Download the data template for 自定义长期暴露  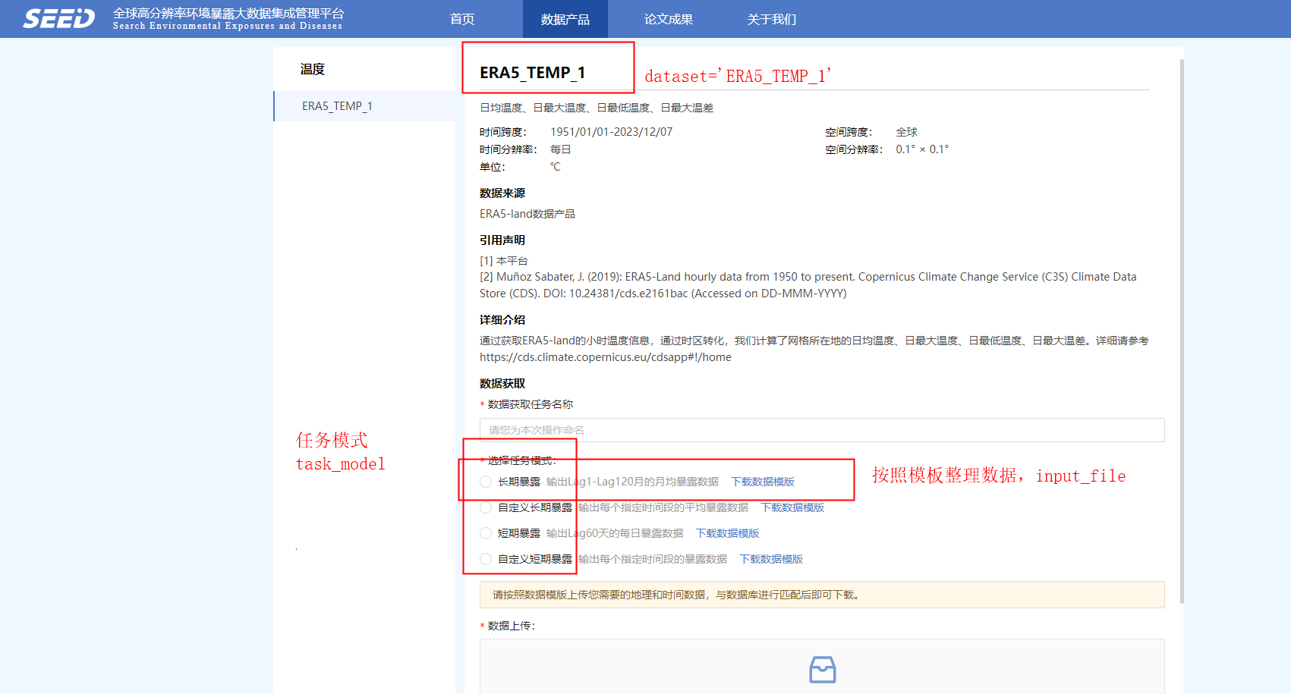tap(792, 507)
